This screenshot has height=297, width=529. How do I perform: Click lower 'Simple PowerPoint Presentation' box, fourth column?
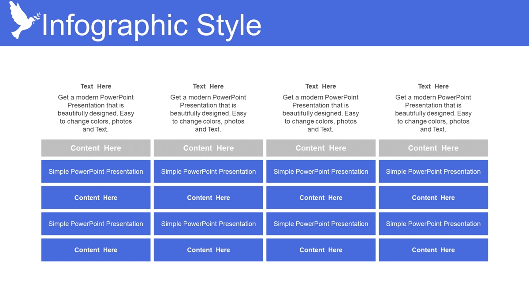coord(433,224)
